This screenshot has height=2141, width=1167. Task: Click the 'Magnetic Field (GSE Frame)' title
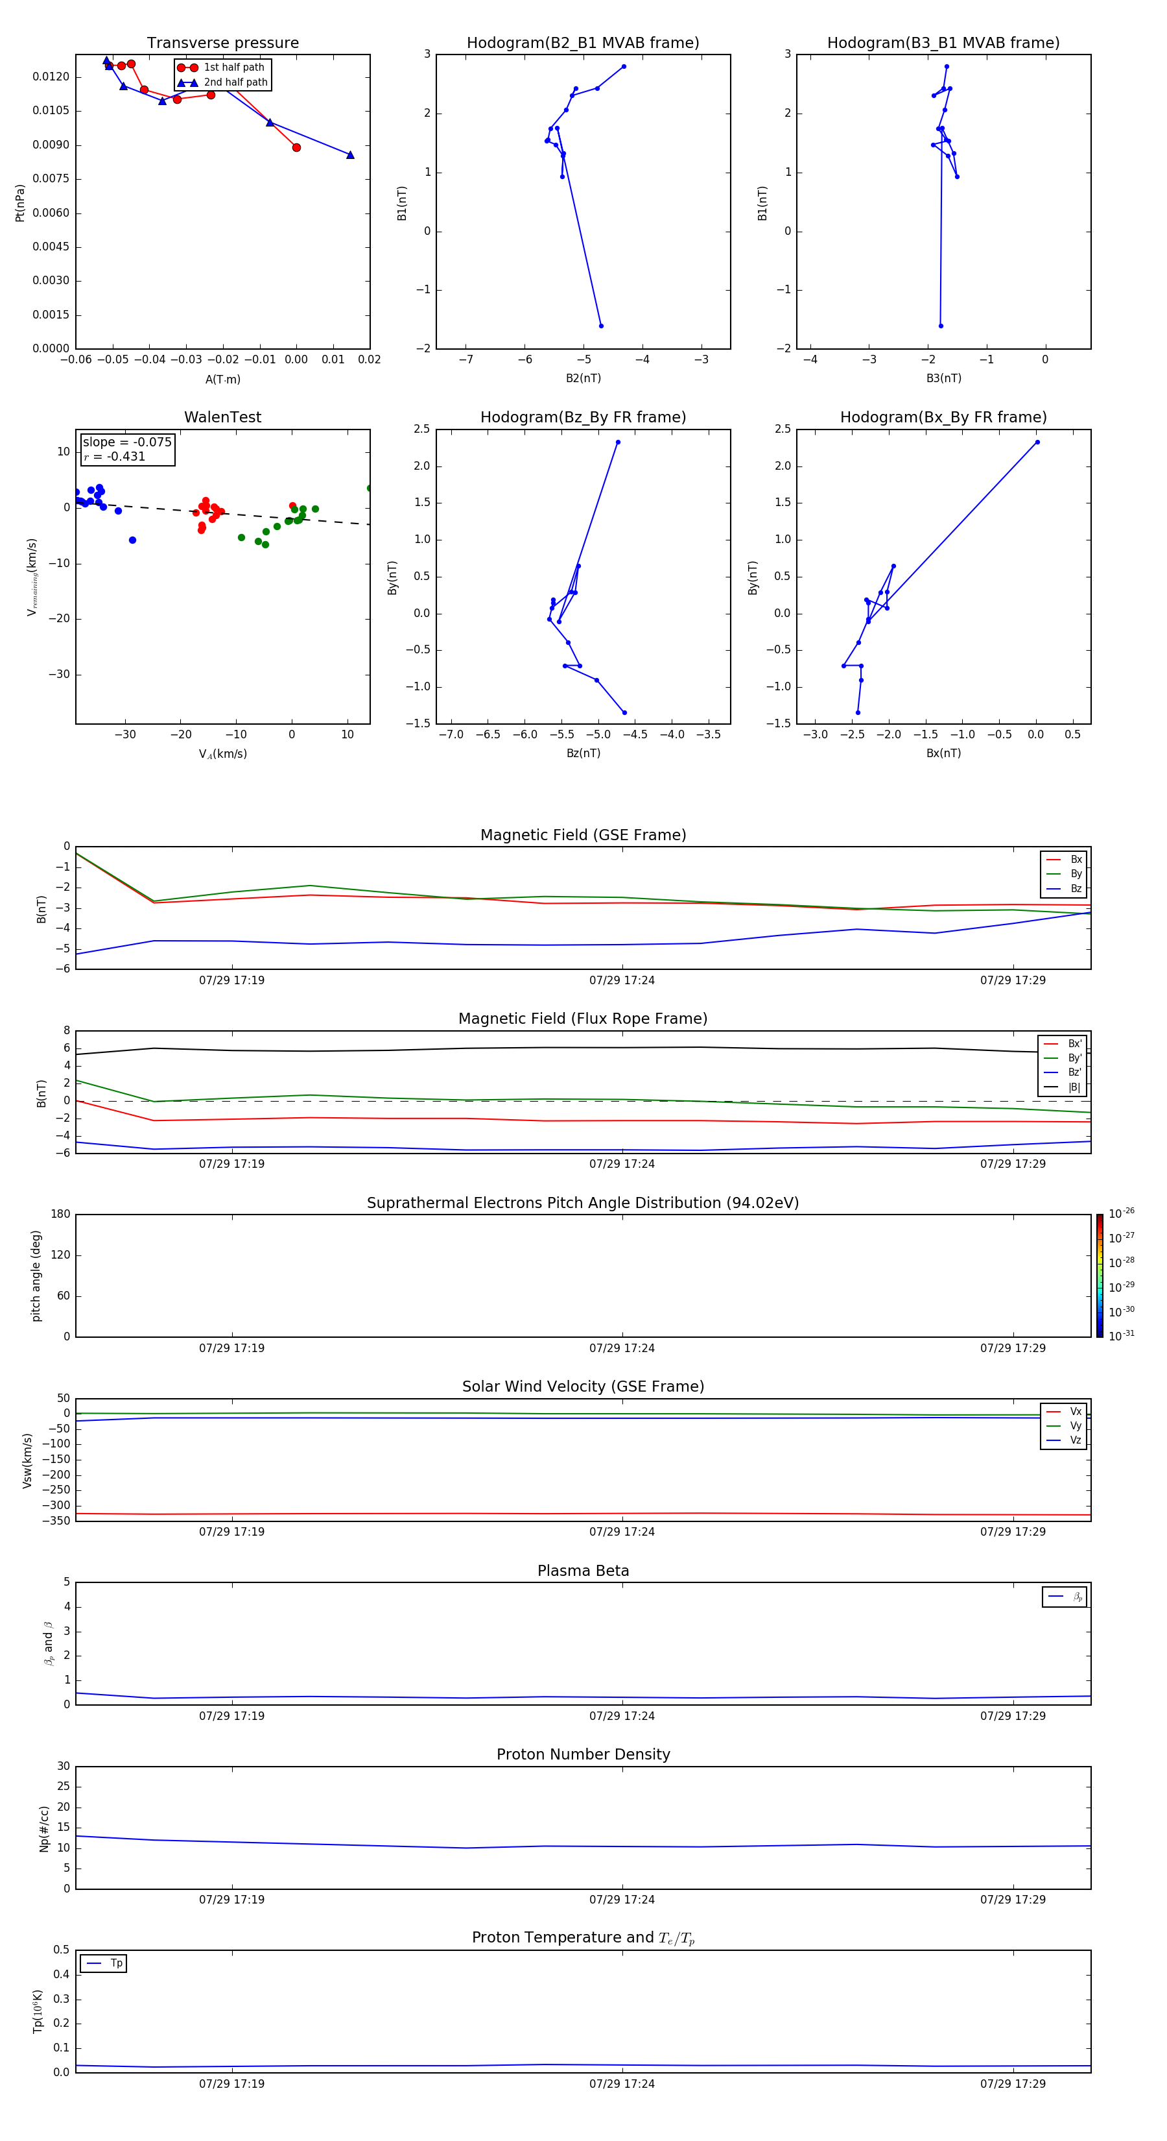583,835
